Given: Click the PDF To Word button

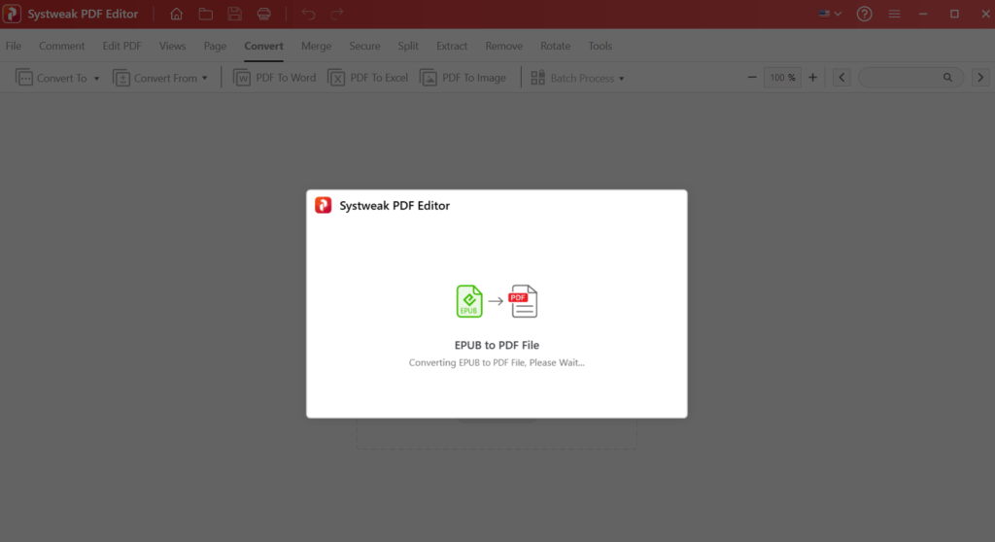Looking at the screenshot, I should click(275, 78).
